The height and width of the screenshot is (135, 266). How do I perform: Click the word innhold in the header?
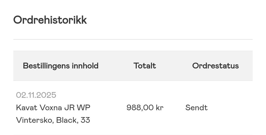[x=85, y=66]
